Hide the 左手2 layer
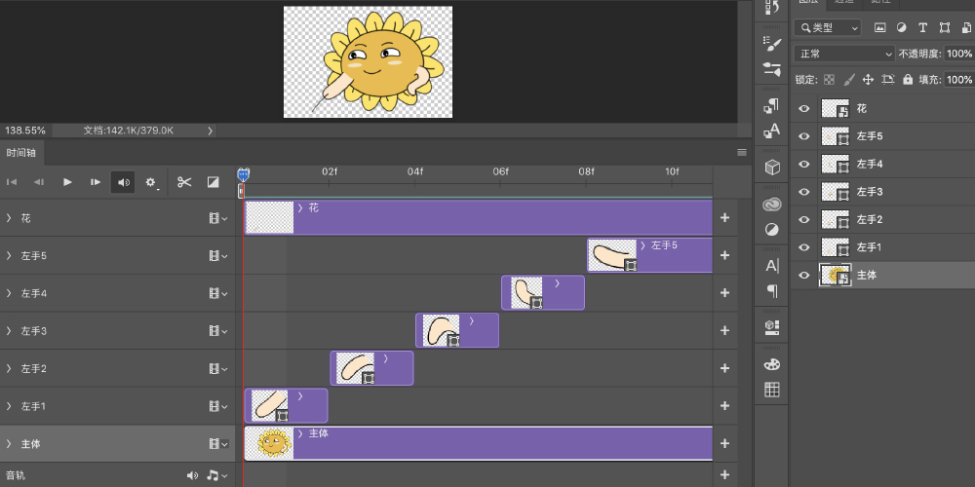Viewport: 975px width, 487px height. [x=804, y=219]
